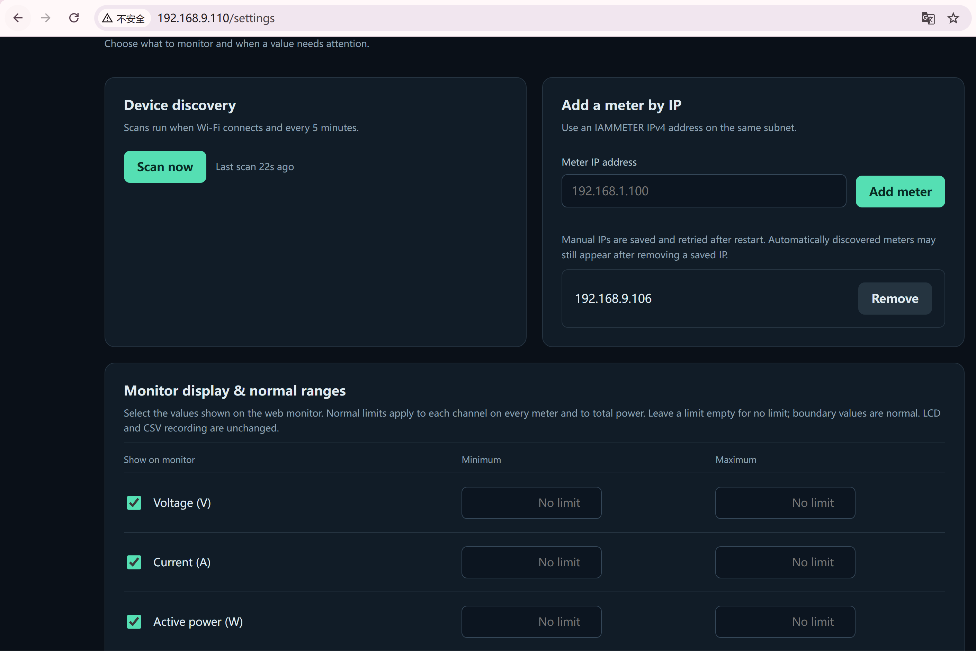This screenshot has width=976, height=651.
Task: Click the 'Show on monitor' column header
Action: click(159, 459)
